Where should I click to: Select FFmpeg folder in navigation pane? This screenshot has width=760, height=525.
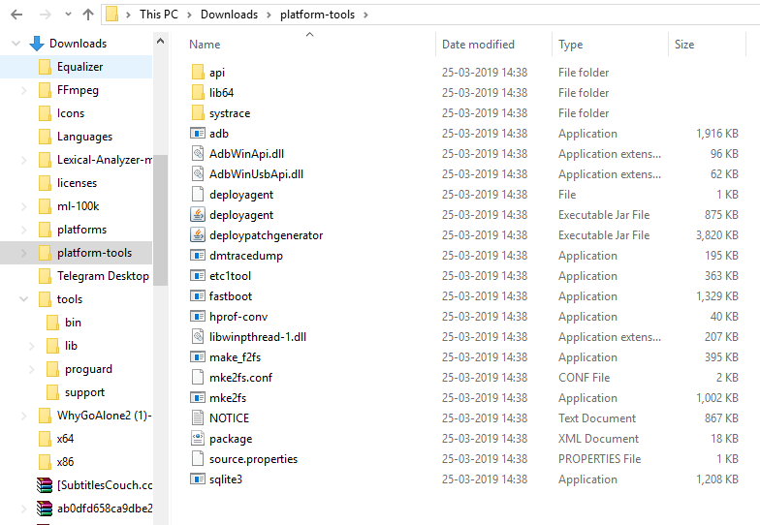(78, 90)
